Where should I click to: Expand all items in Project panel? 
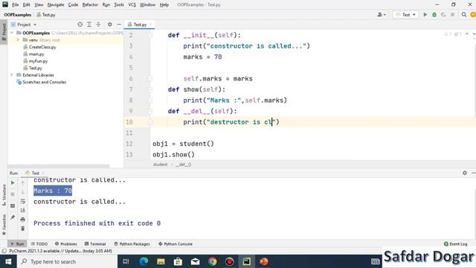pos(89,25)
